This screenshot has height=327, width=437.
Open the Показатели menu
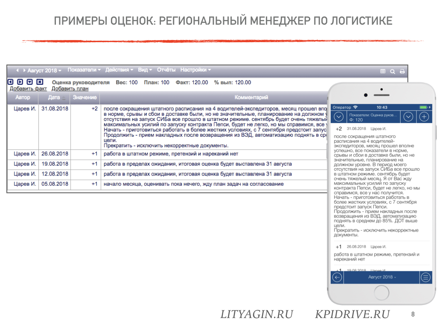point(84,70)
